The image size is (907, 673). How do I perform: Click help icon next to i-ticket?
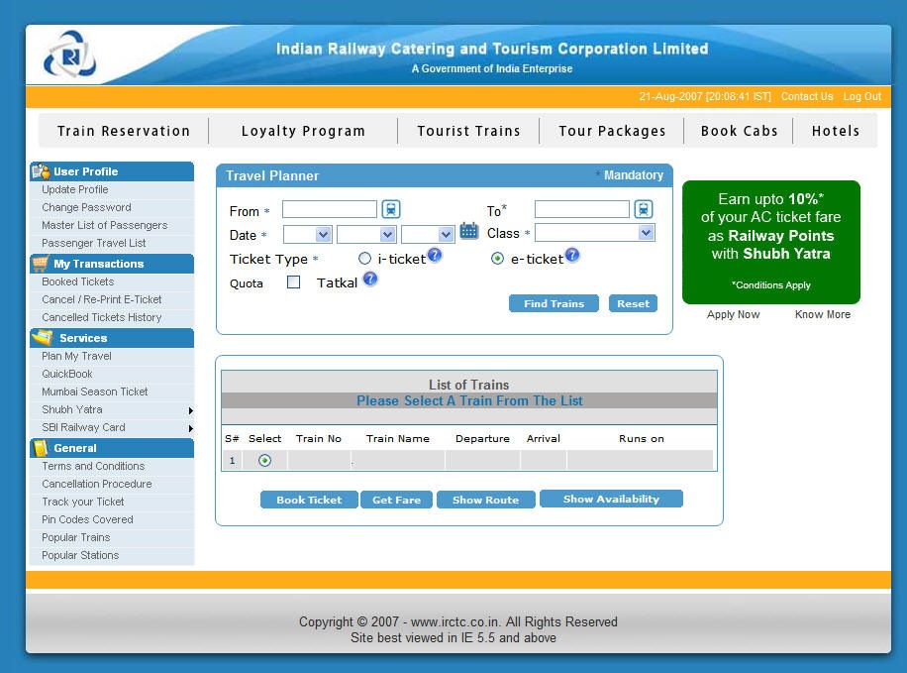(x=435, y=255)
